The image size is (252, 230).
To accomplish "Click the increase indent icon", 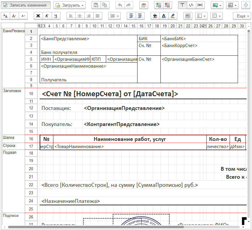I will (131, 16).
